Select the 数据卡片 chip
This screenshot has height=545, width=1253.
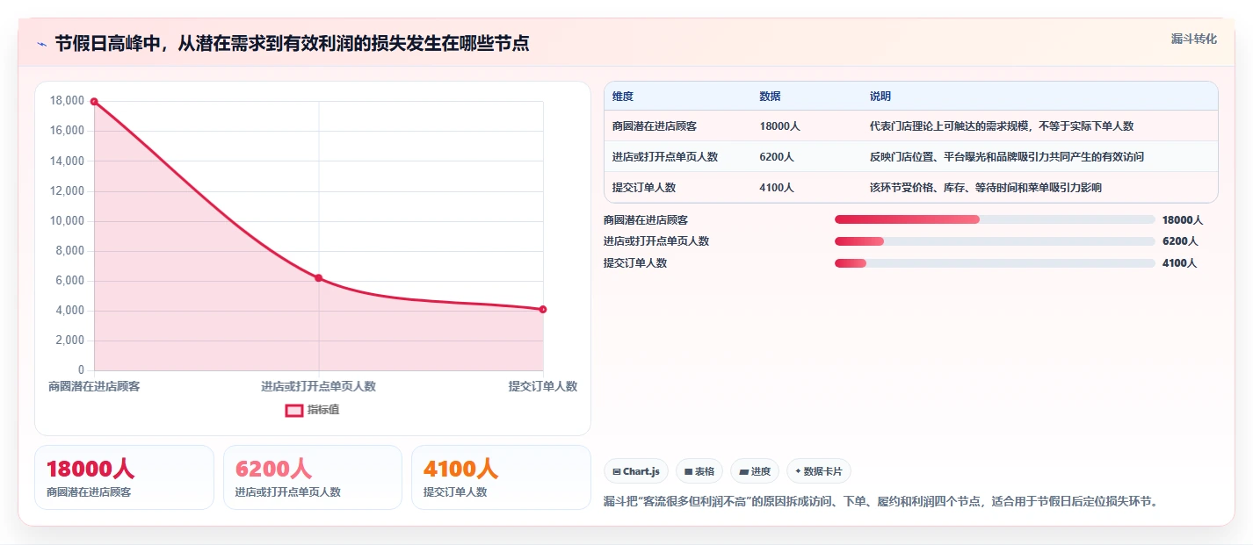[x=819, y=471]
